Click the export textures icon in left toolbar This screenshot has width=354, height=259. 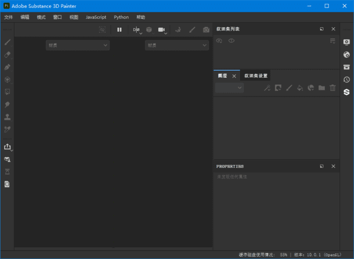pos(8,147)
